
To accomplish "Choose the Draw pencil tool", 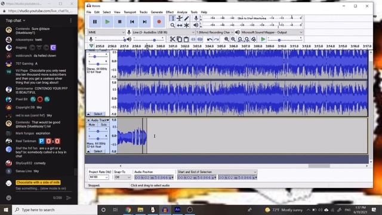I will point(187,19).
